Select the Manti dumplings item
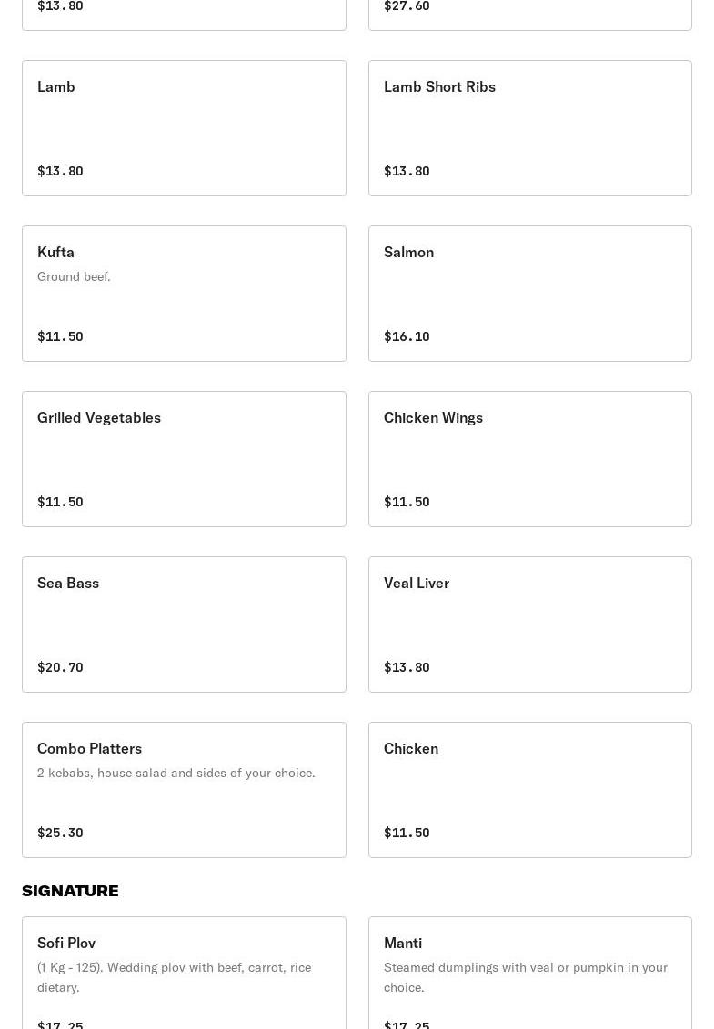This screenshot has height=1029, width=714. tap(530, 973)
